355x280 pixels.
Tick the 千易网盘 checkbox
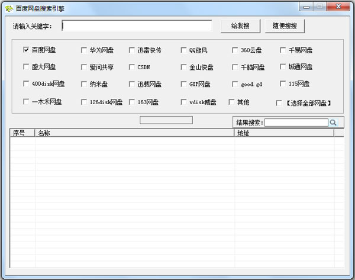[x=283, y=50]
